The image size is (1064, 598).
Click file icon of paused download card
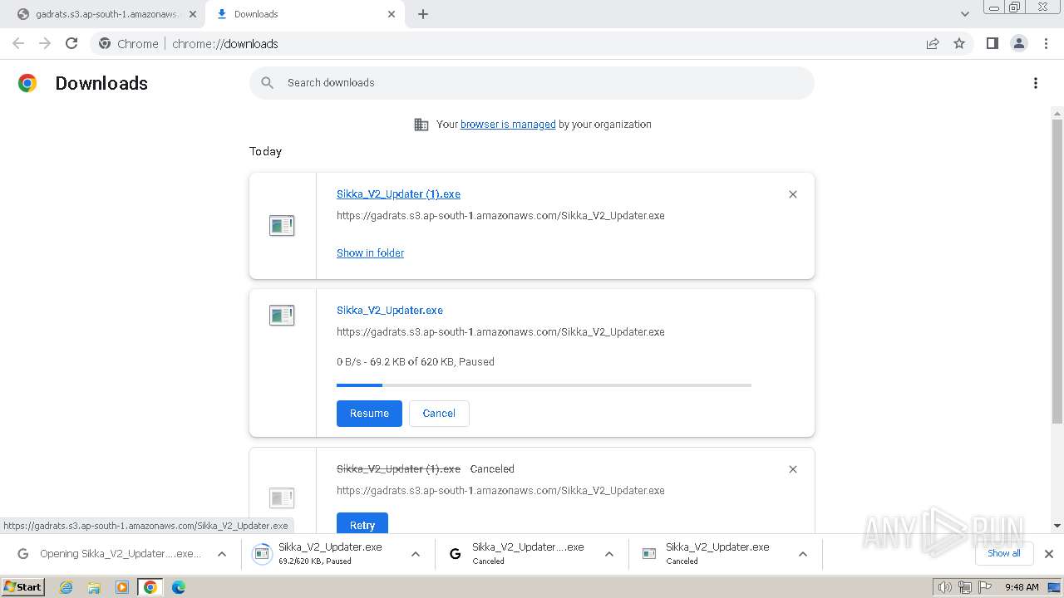pyautogui.click(x=282, y=316)
